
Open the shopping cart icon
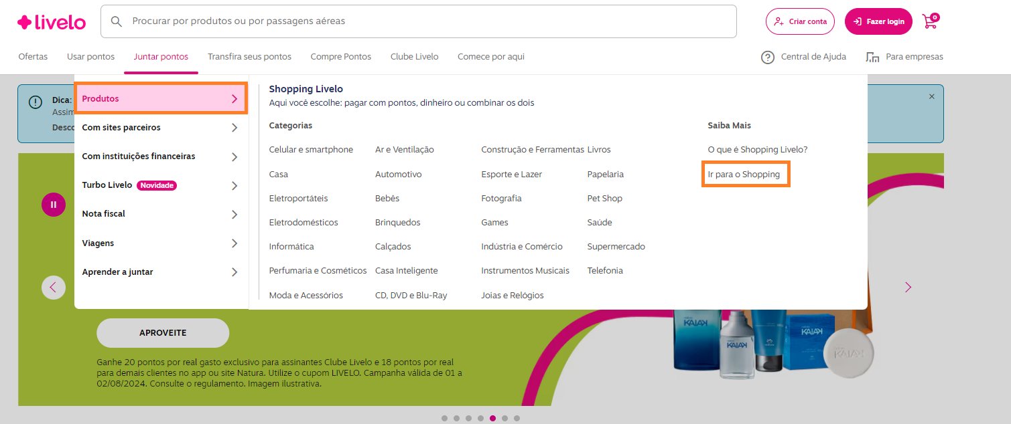[931, 21]
